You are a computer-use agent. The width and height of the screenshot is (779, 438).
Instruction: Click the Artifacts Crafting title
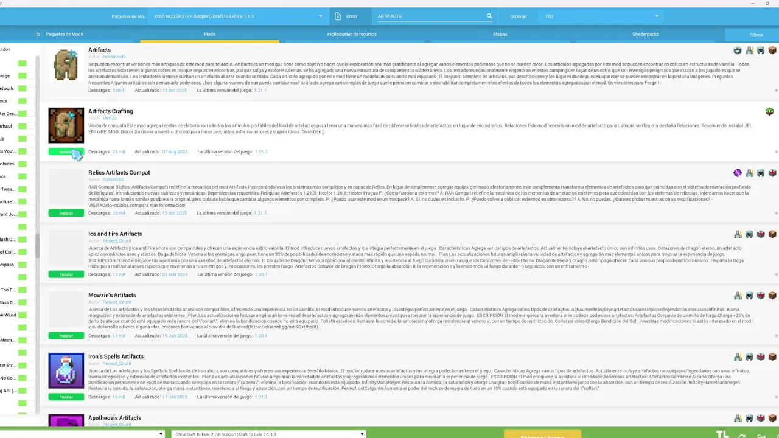111,111
